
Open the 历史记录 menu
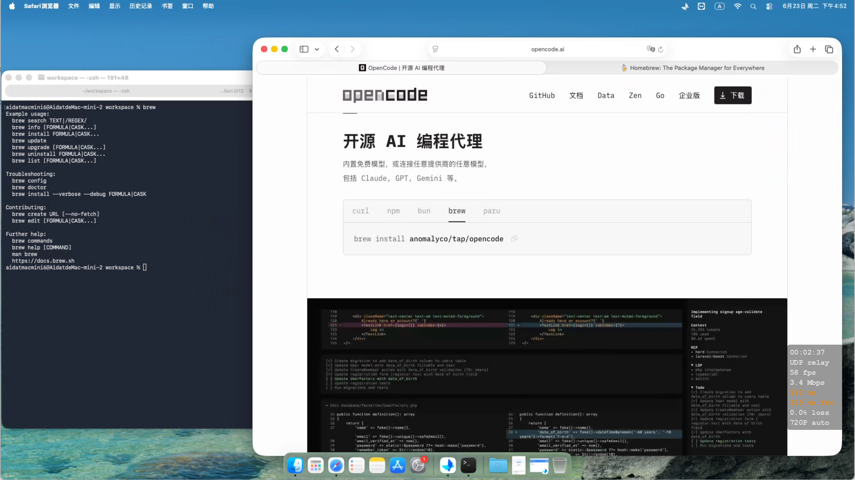pos(140,6)
